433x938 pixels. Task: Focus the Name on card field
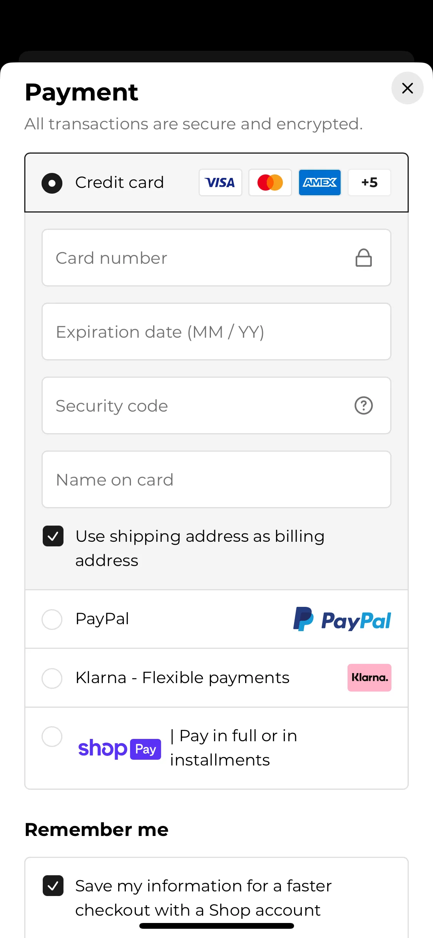click(x=216, y=479)
